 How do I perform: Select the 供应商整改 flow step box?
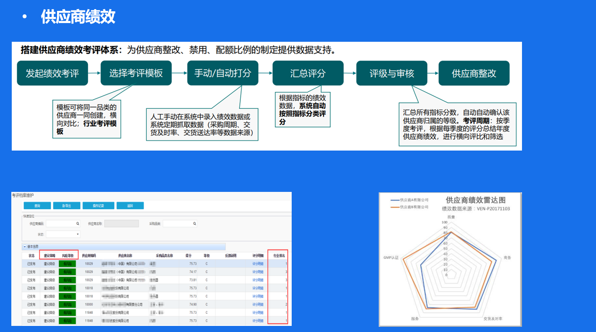474,73
